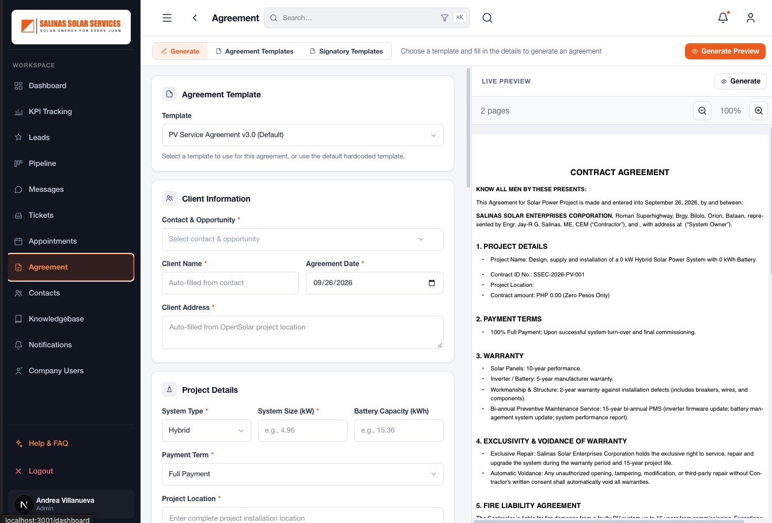Click Logout in the sidebar
The height and width of the screenshot is (523, 772).
pos(71,471)
